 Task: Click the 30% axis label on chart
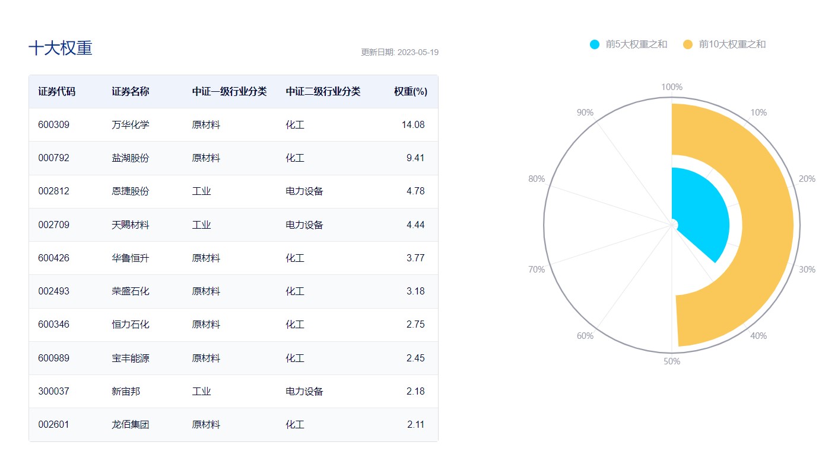point(807,270)
